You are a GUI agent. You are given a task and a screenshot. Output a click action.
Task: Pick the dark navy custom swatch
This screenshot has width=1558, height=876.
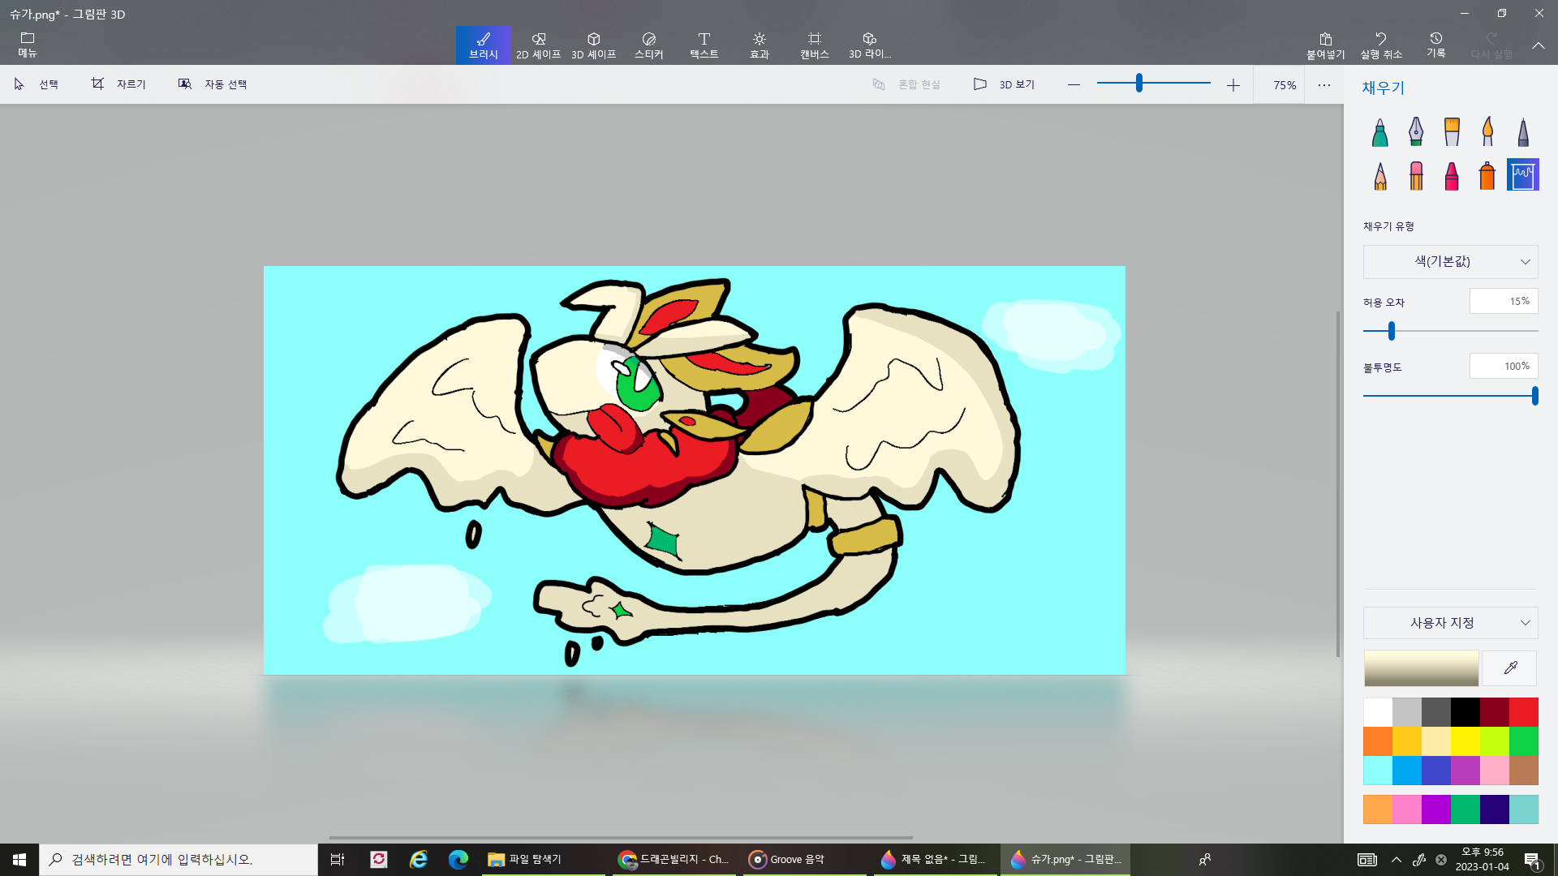[1495, 809]
